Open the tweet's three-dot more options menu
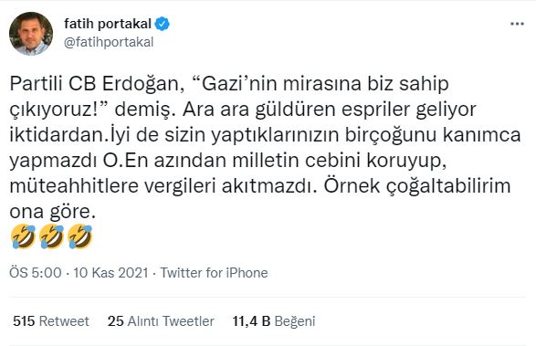 [x=517, y=24]
